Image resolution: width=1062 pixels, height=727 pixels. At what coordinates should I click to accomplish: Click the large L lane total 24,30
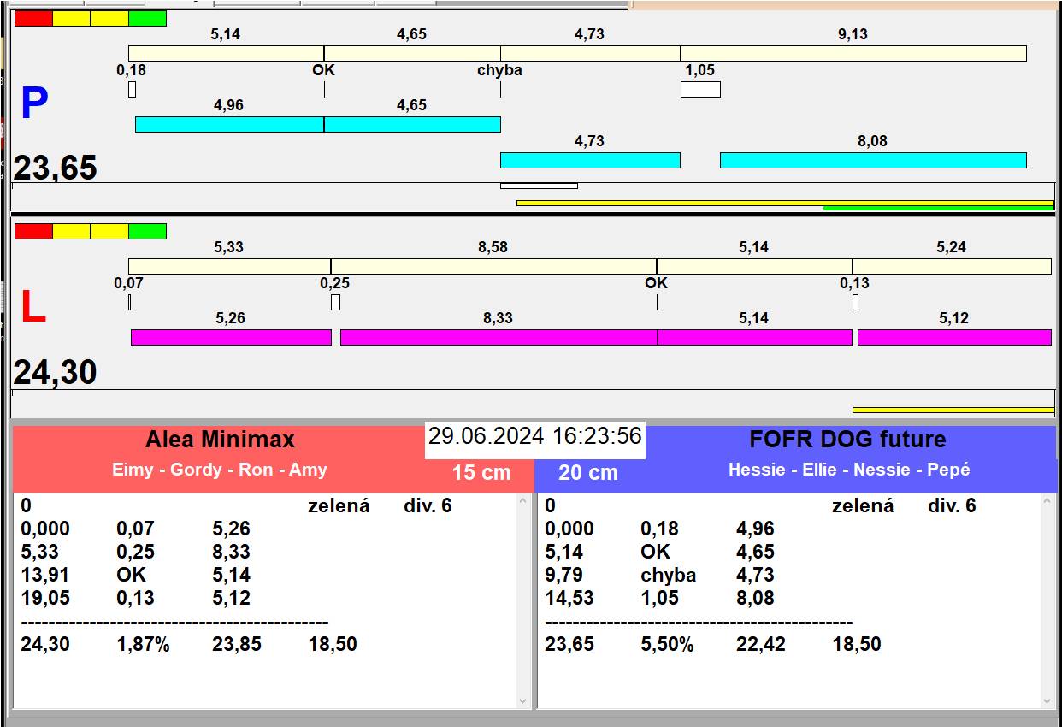click(x=56, y=373)
